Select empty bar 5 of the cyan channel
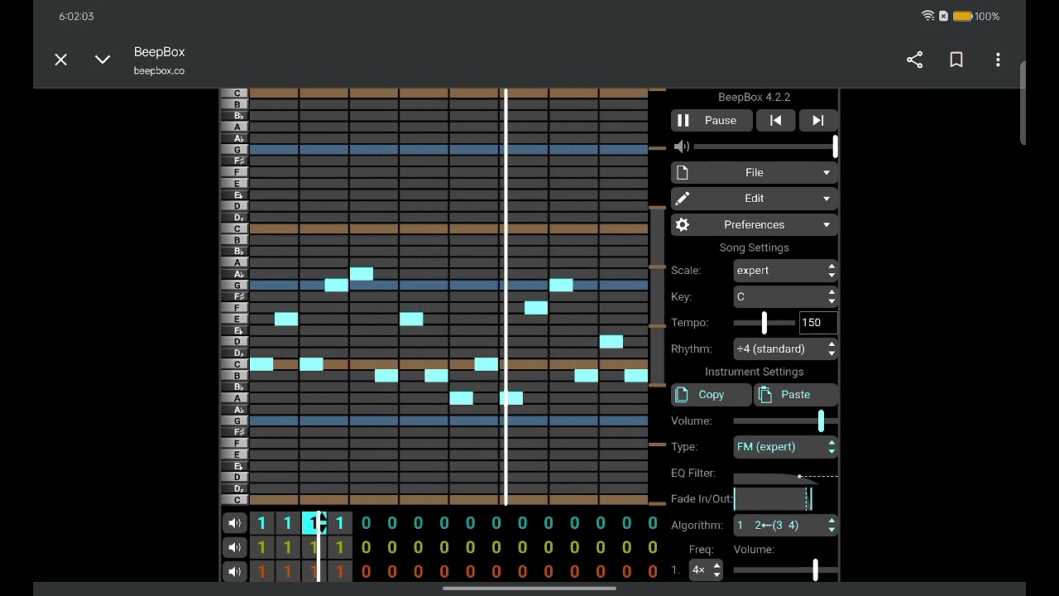1059x596 pixels. tap(366, 523)
